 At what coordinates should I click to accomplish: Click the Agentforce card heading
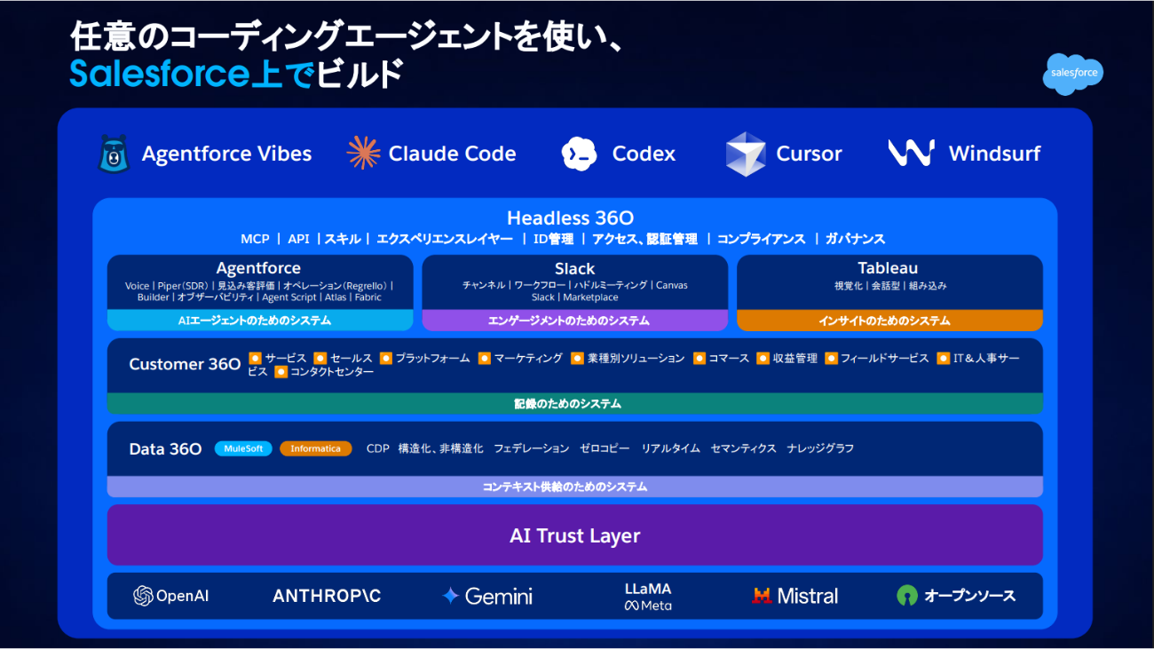click(x=258, y=268)
